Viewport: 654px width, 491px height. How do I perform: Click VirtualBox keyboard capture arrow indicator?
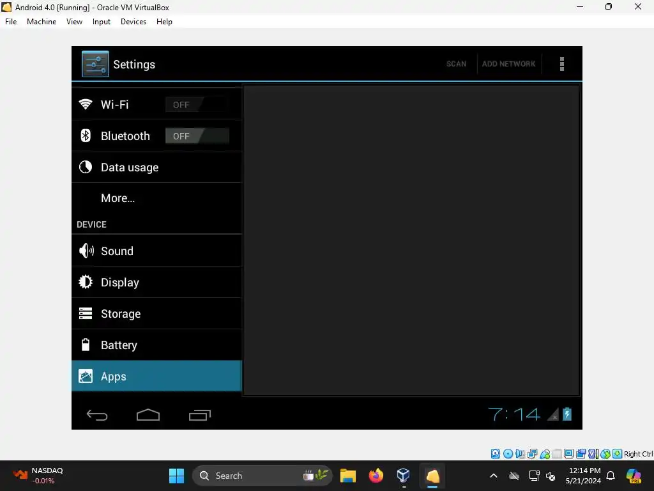click(x=618, y=454)
